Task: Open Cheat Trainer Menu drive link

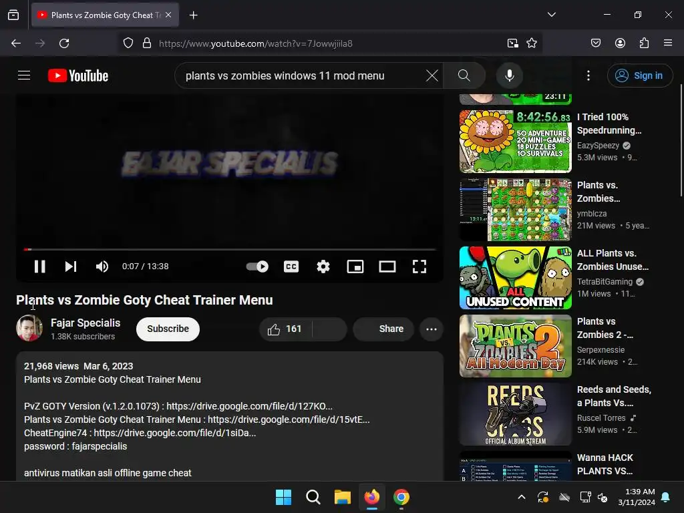Action: coord(289,419)
